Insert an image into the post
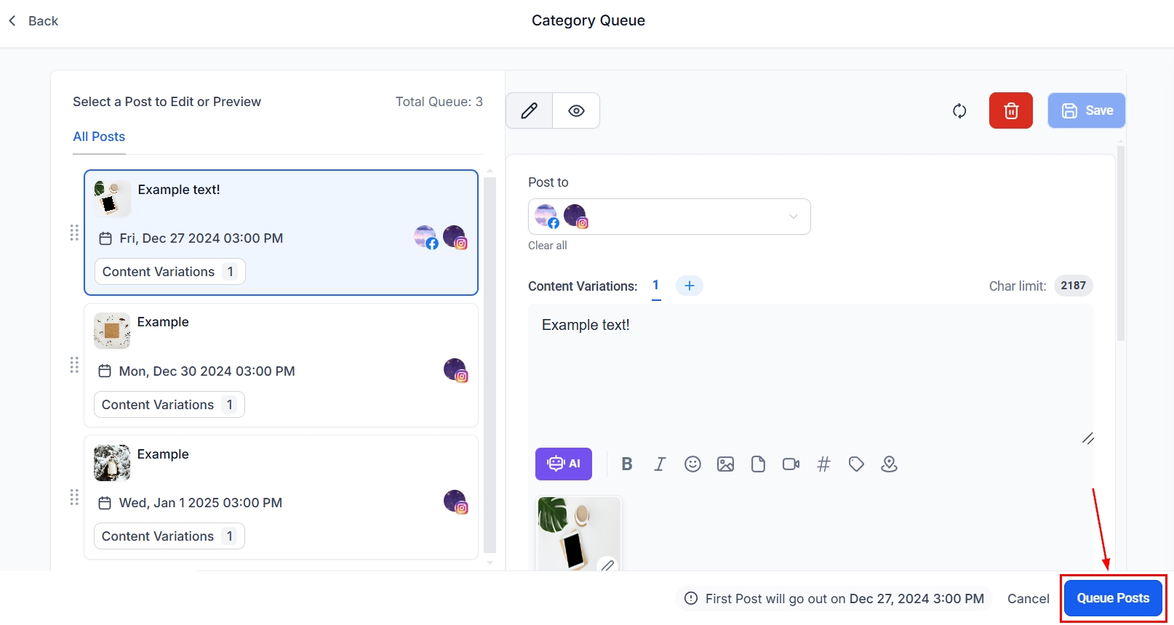The height and width of the screenshot is (625, 1174). (725, 464)
